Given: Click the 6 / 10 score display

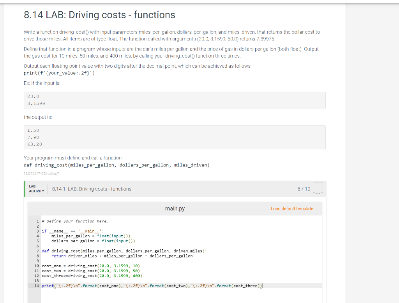Looking at the screenshot, I should [304, 188].
